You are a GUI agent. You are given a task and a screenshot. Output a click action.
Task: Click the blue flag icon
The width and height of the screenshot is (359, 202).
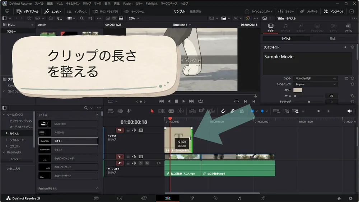pyautogui.click(x=252, y=111)
